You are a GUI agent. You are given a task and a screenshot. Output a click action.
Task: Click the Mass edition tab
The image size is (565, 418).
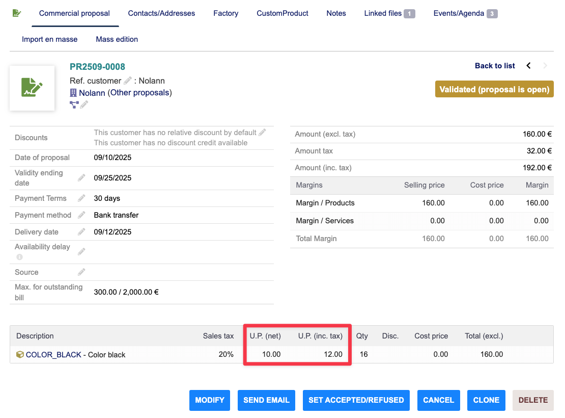tap(117, 39)
